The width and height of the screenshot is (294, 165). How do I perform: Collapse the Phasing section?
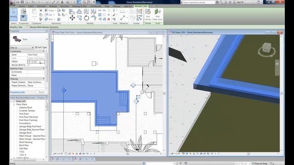coord(44,79)
